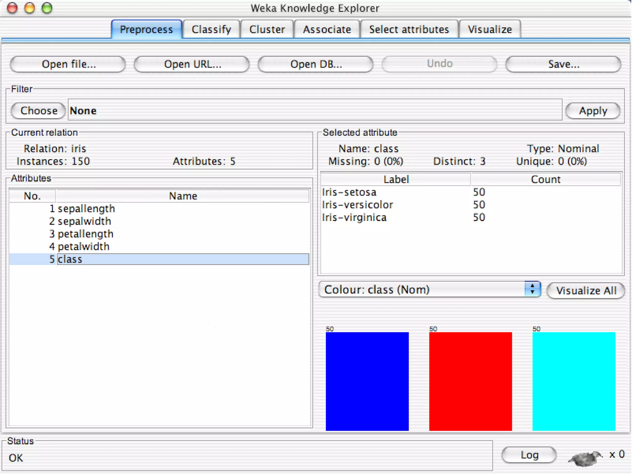
Task: Click the cyan Iris-virginica histogram bar
Action: (574, 381)
